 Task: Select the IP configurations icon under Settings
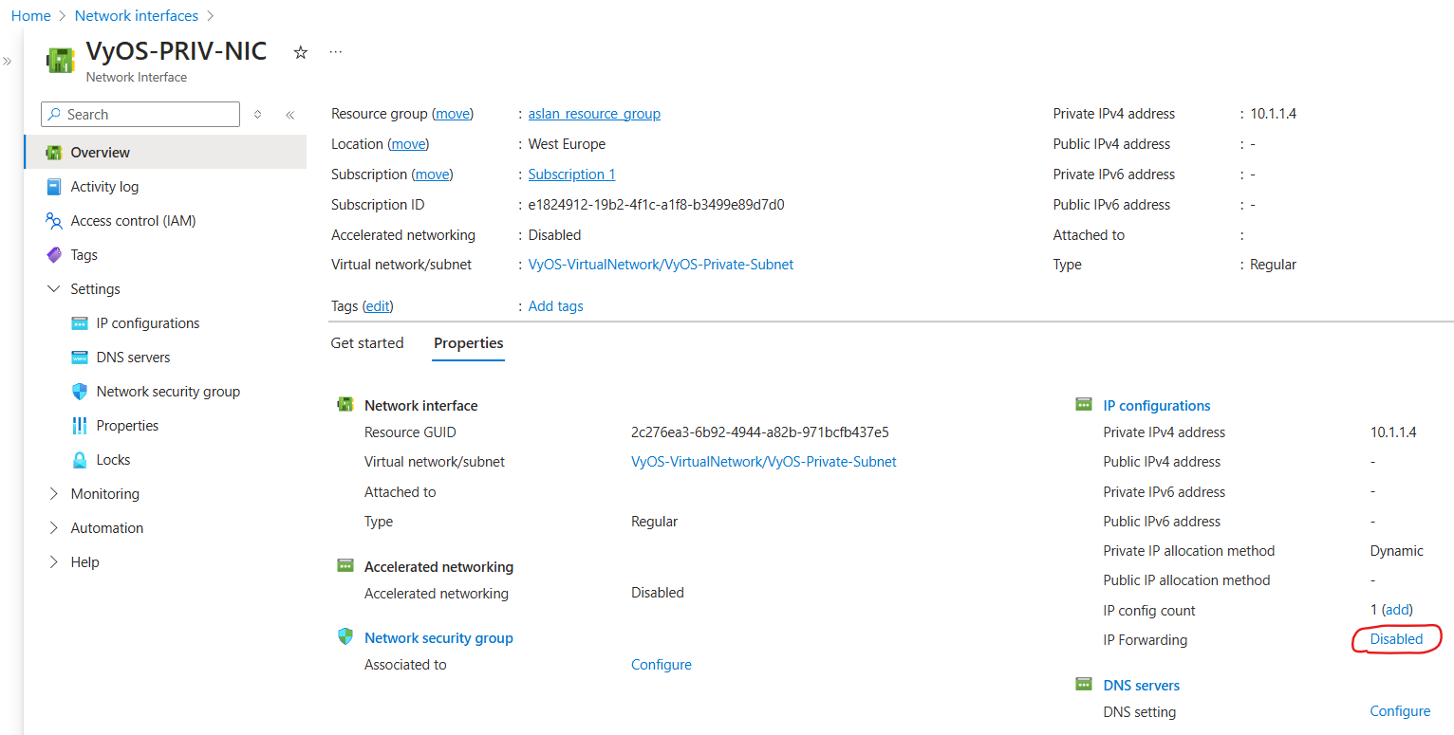pyautogui.click(x=81, y=322)
